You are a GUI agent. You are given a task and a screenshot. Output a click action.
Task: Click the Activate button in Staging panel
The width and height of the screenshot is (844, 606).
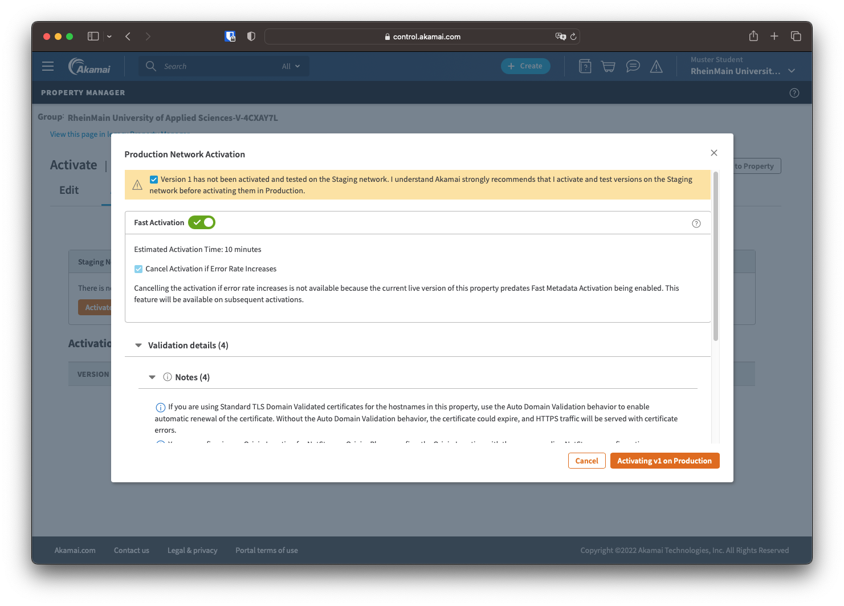[x=95, y=307]
